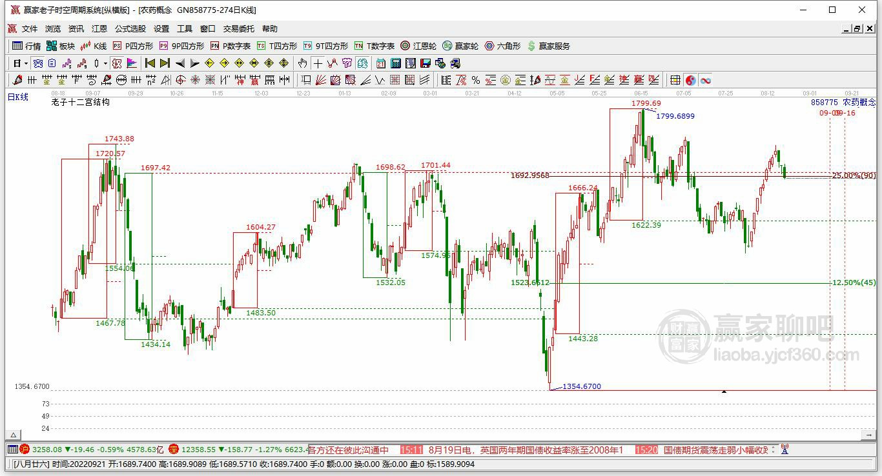882x476 pixels.
Task: Click the save floppy-disk icon
Action: tap(426, 63)
